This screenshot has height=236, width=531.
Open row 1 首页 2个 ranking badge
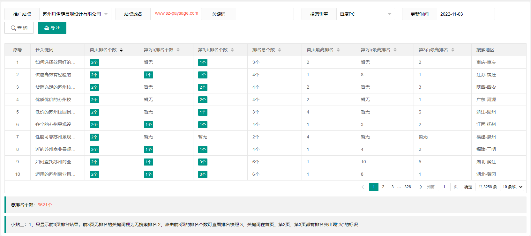pyautogui.click(x=94, y=63)
